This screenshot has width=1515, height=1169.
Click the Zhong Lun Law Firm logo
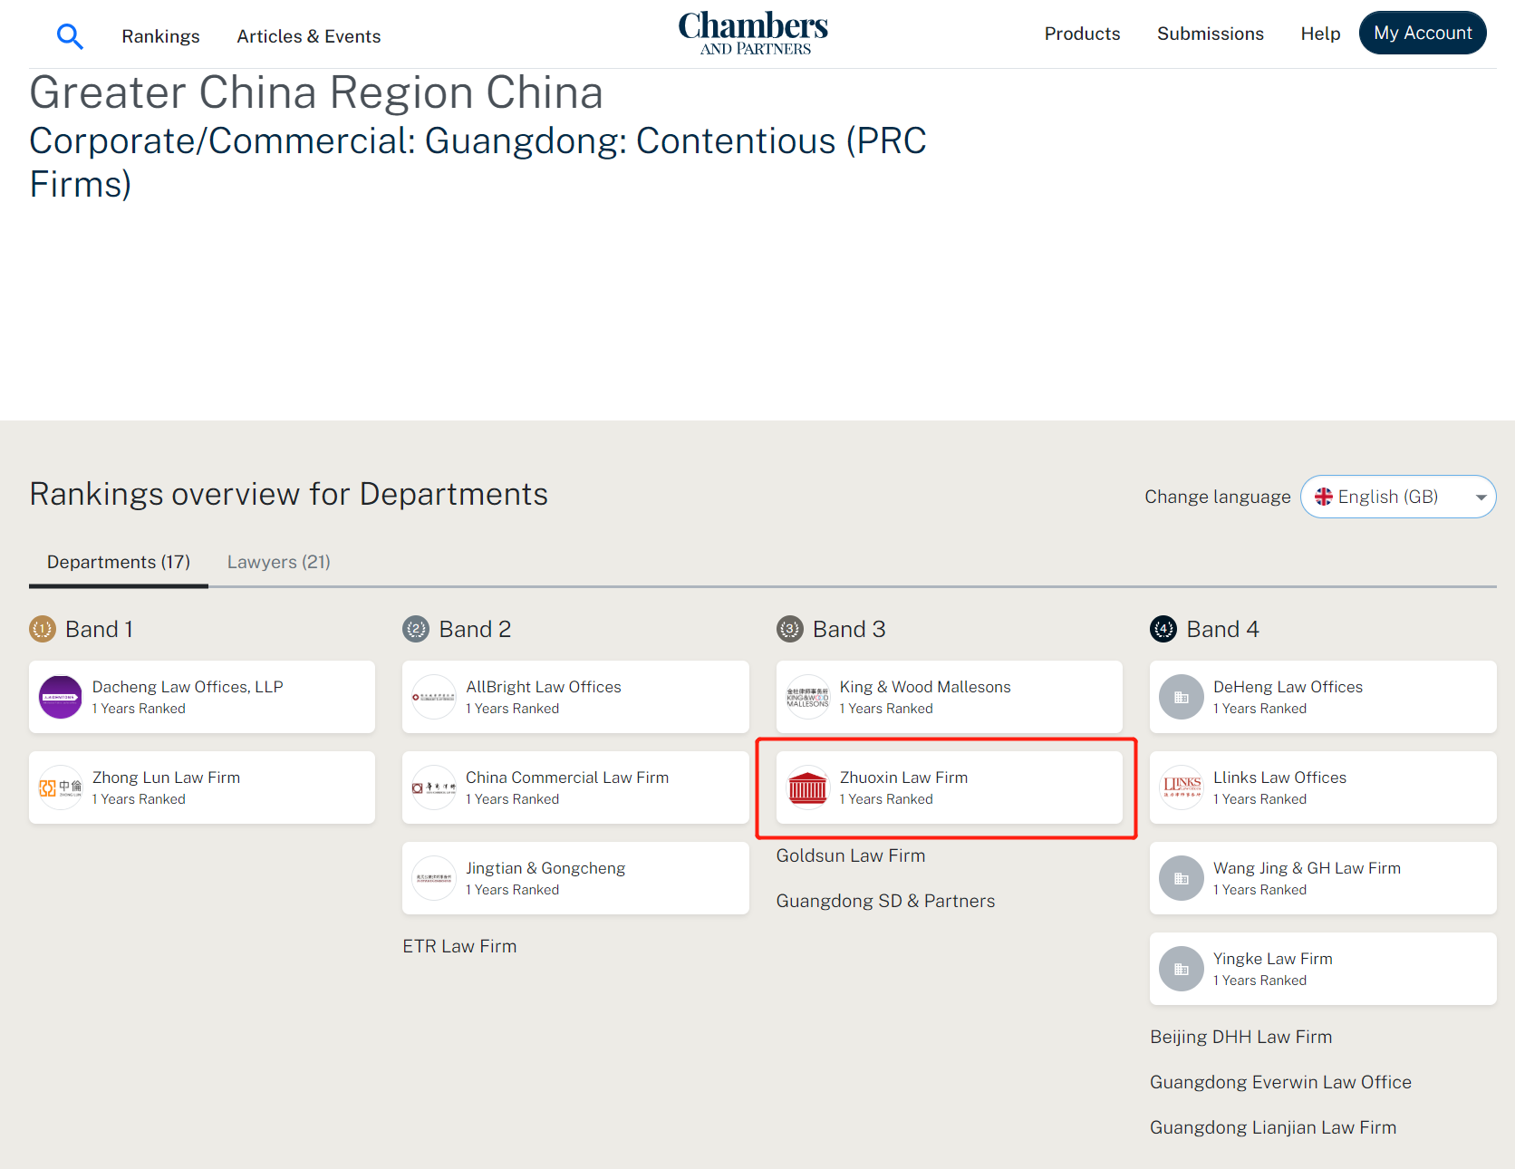pyautogui.click(x=61, y=787)
